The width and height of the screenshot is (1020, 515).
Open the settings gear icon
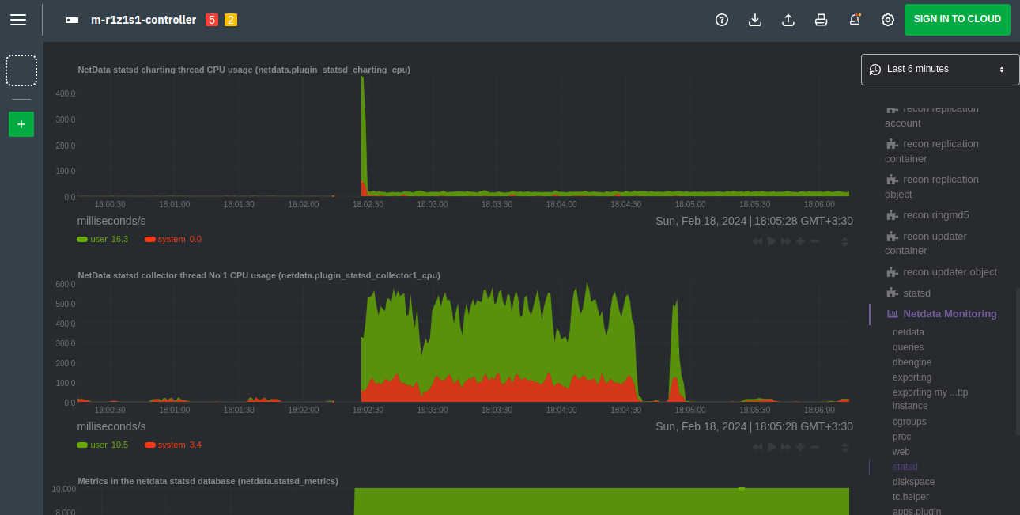(x=887, y=20)
